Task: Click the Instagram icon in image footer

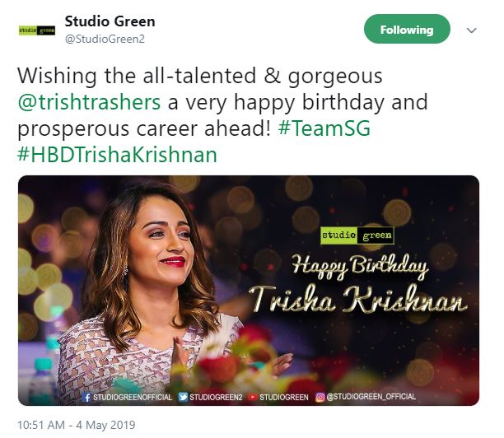Action: [320, 398]
